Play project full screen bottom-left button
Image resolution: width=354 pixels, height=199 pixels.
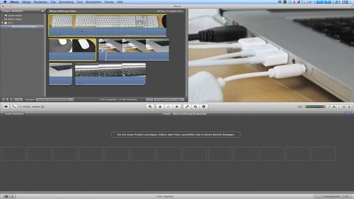6,197
